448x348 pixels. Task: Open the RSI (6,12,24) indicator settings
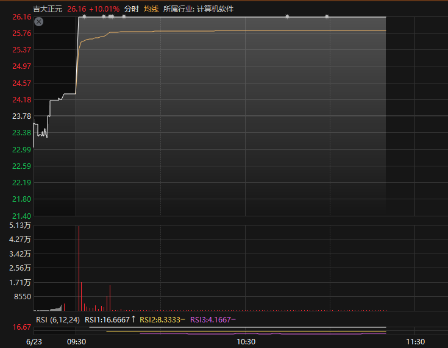pyautogui.click(x=58, y=320)
